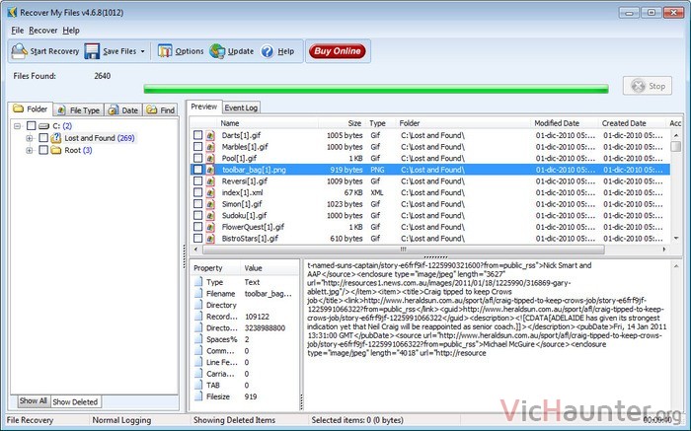Select the checkbox for Sudoku[1].gif
This screenshot has width=691, height=431.
tap(197, 215)
